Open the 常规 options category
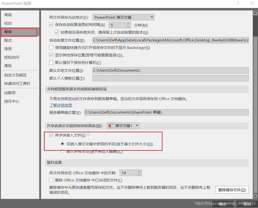This screenshot has width=258, height=208. point(20,15)
